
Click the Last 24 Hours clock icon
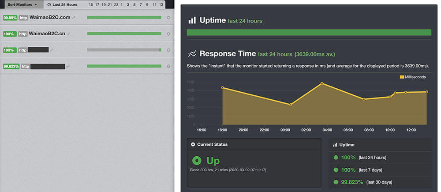point(49,5)
